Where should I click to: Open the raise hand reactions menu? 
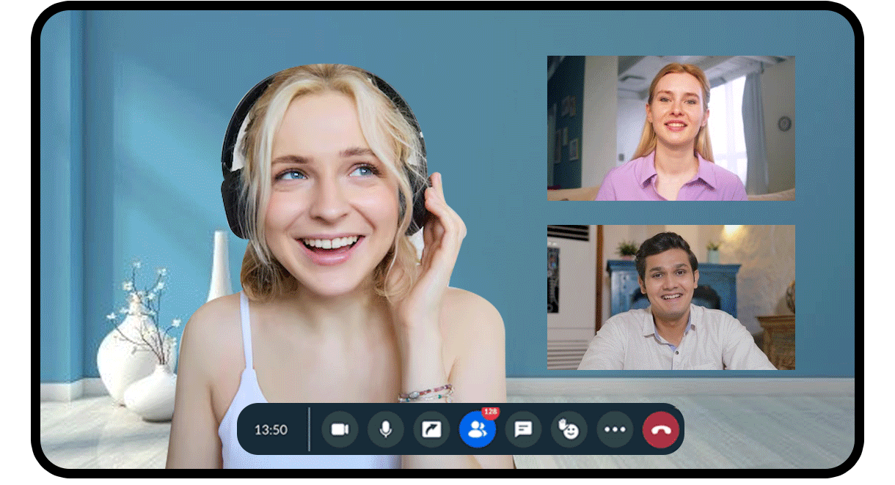coord(569,429)
